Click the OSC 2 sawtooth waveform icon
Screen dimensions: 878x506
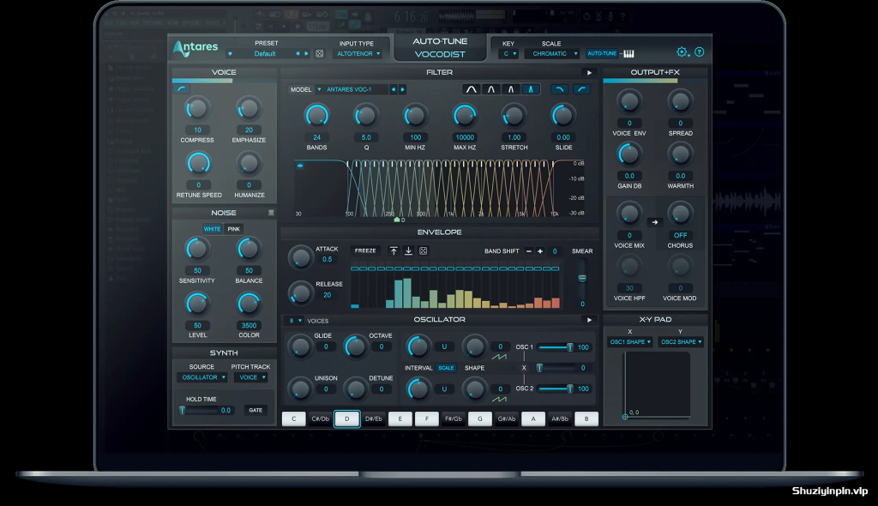[499, 400]
